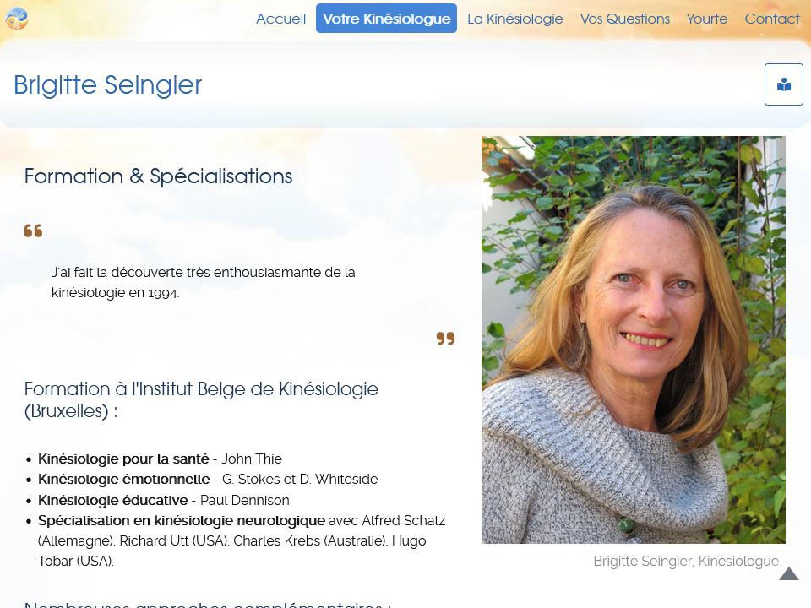The image size is (811, 608).
Task: Click the photo caption Brigitte Seingier, Kinésiologue
Action: pos(686,561)
